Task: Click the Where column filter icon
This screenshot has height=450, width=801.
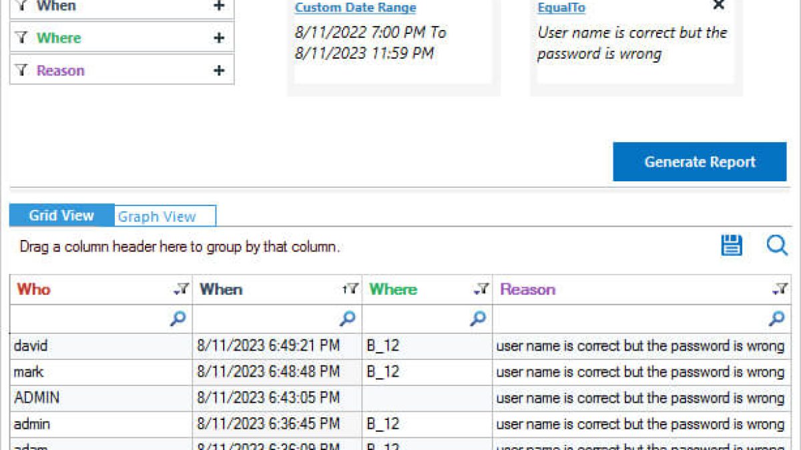Action: pos(481,289)
